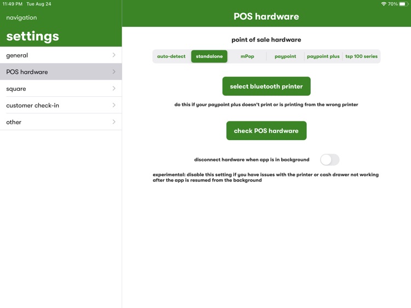411x308 pixels.
Task: Open the general settings row
Action: pos(61,55)
